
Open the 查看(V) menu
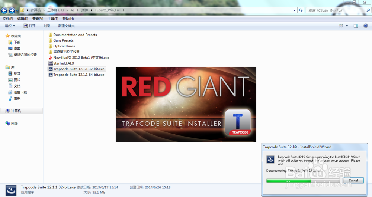pyautogui.click(x=38, y=19)
